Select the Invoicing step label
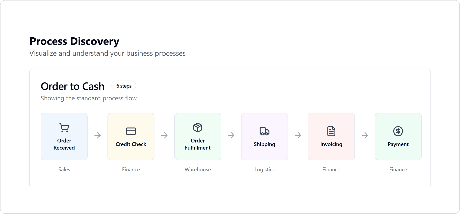Screen dimensions: 460x214 (x=331, y=144)
